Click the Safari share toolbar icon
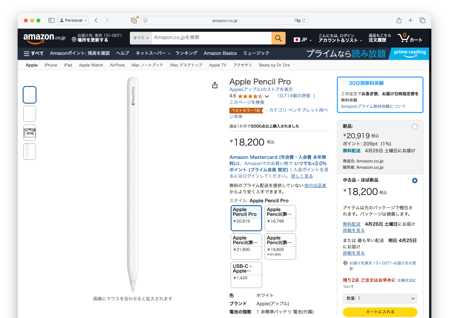 point(399,20)
